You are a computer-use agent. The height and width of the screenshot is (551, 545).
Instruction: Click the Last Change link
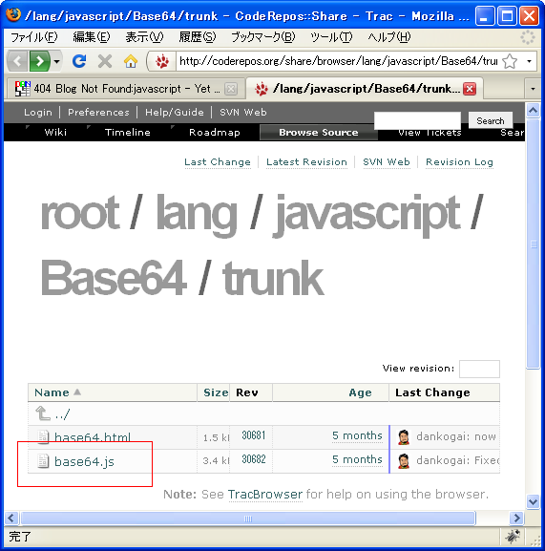(218, 162)
